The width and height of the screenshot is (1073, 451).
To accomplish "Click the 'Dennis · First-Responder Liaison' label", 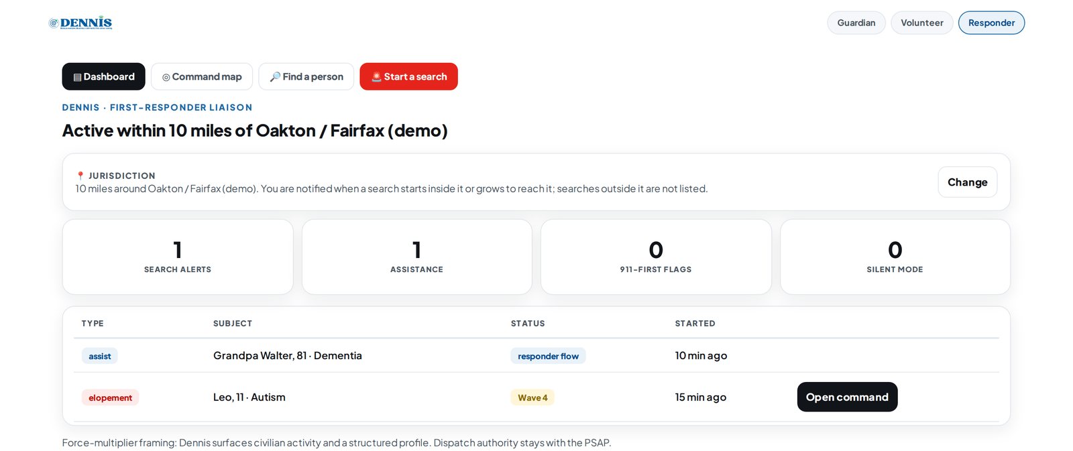I will click(158, 107).
